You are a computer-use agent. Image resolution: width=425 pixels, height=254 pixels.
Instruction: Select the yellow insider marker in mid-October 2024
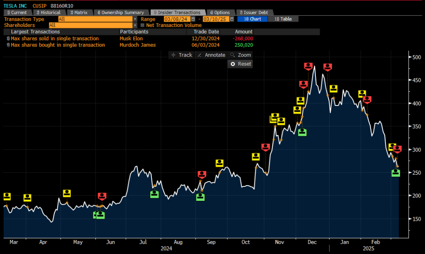pos(256,157)
